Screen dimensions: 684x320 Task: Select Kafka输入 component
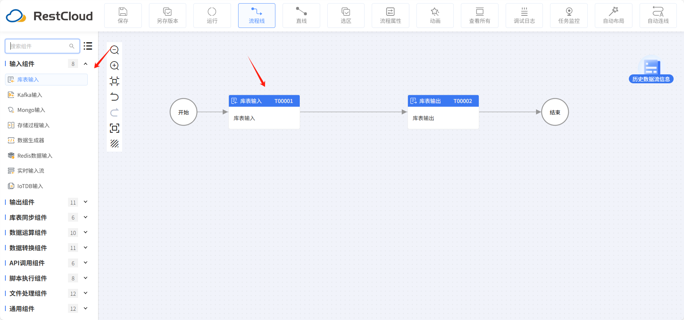pyautogui.click(x=46, y=95)
